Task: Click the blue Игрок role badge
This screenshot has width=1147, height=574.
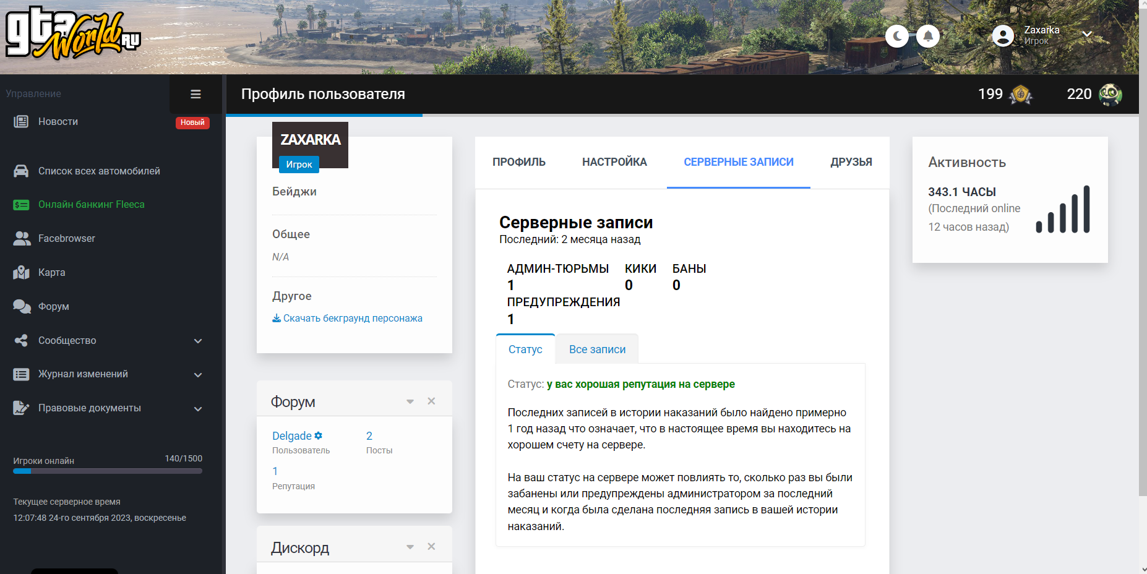Action: [x=299, y=164]
